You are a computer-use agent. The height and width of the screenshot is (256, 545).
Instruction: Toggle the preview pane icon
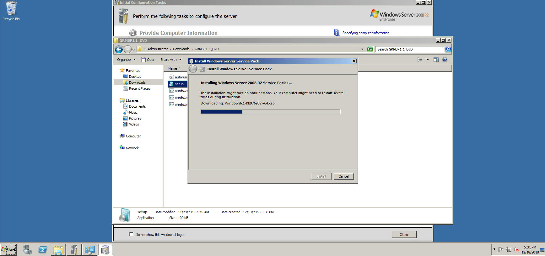point(436,60)
